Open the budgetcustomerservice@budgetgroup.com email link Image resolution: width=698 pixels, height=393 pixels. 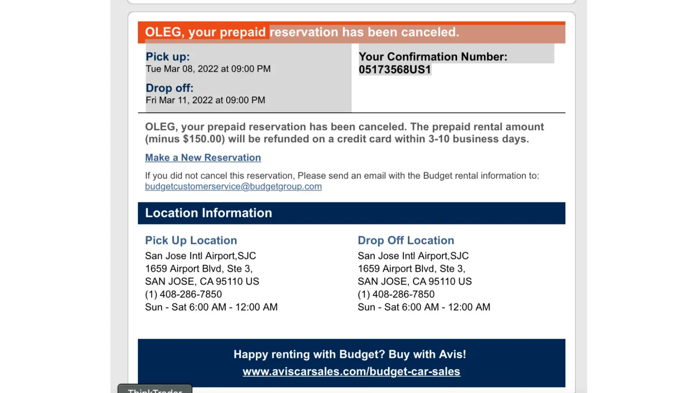(233, 186)
